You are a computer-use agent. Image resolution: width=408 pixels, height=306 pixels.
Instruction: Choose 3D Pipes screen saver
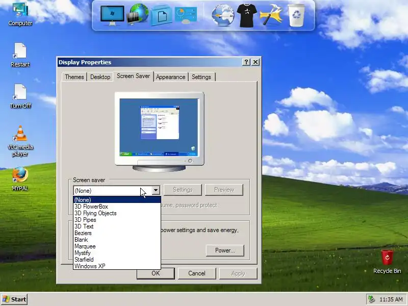pos(117,220)
